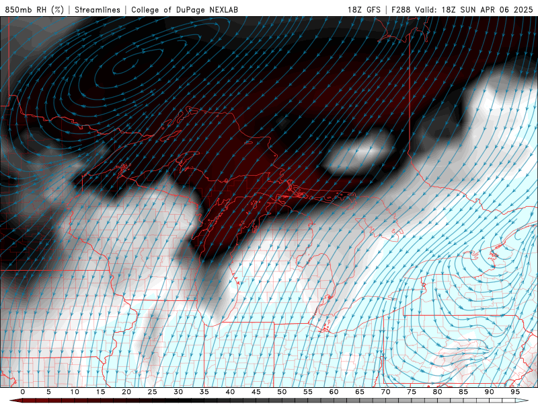The width and height of the screenshot is (538, 404).
Task: Click the "35" value on the color scale
Action: click(204, 392)
